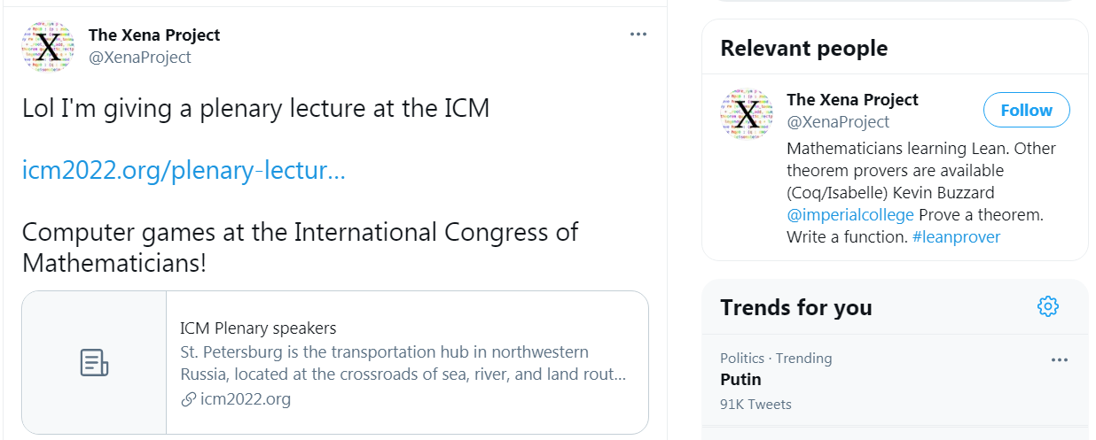The height and width of the screenshot is (440, 1096).
Task: Open the @imperialcollege mention link
Action: point(849,215)
